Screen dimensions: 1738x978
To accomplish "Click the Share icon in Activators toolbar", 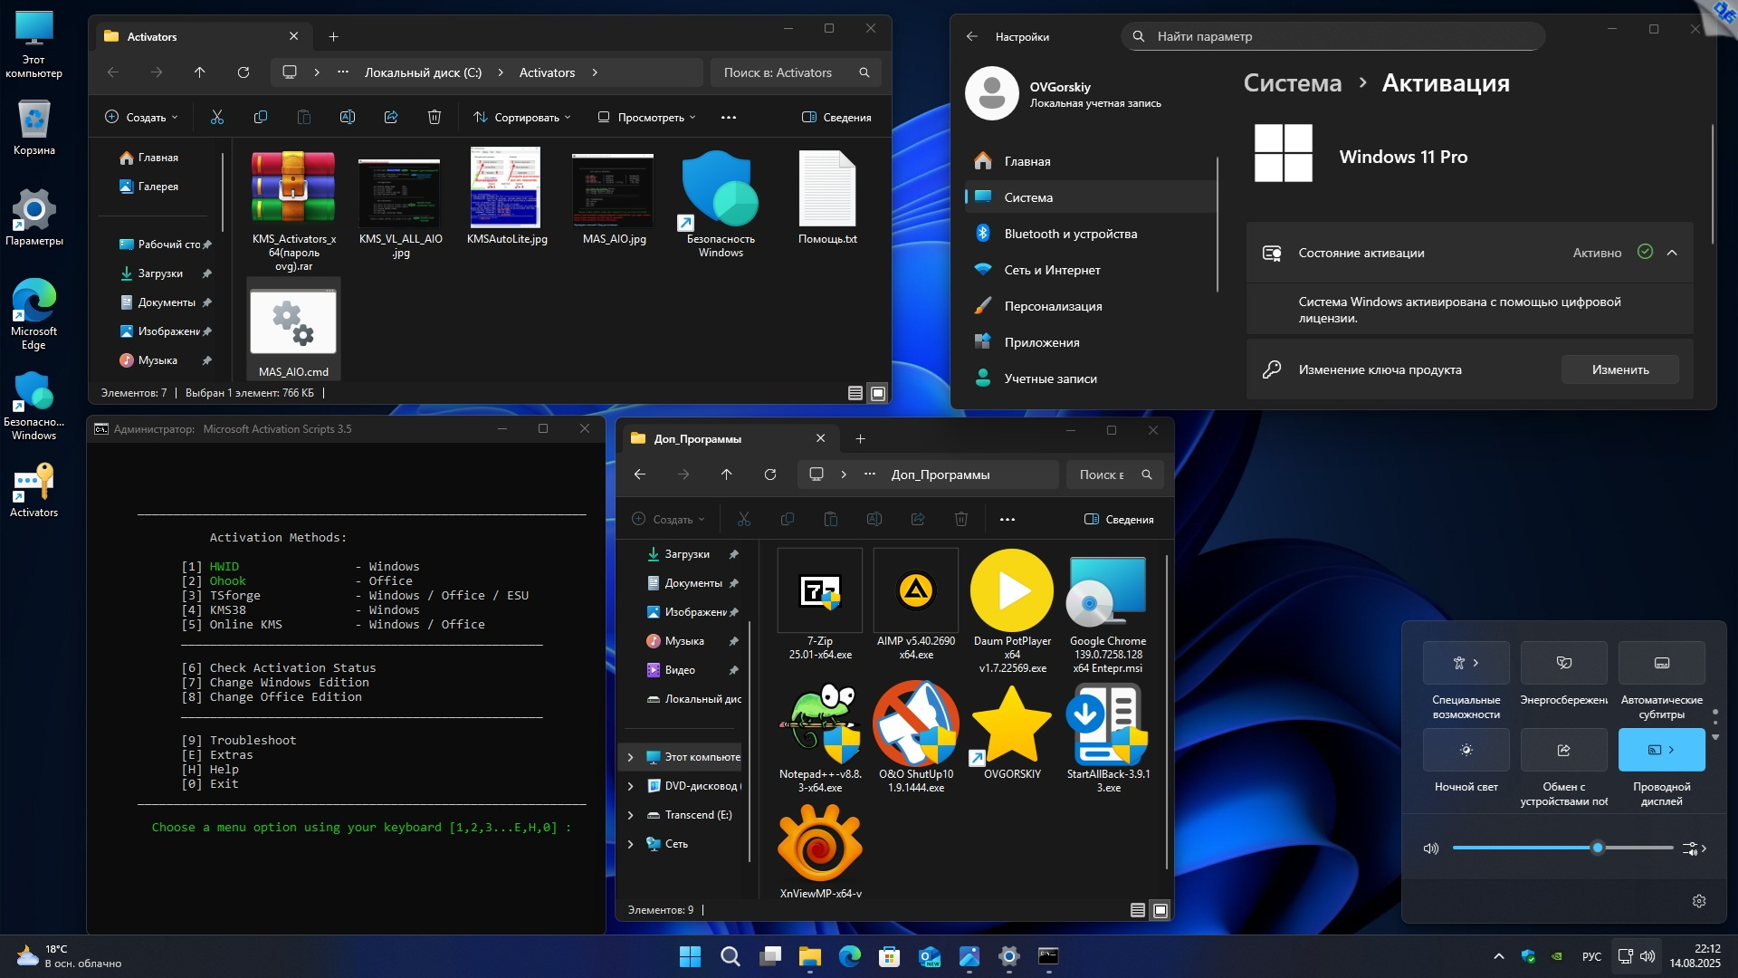I will (x=391, y=117).
